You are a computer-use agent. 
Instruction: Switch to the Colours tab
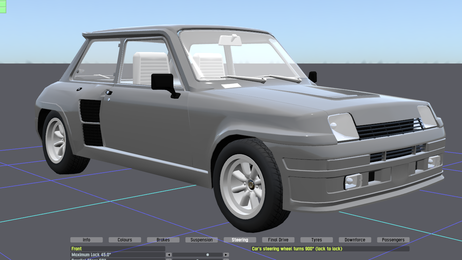click(125, 240)
